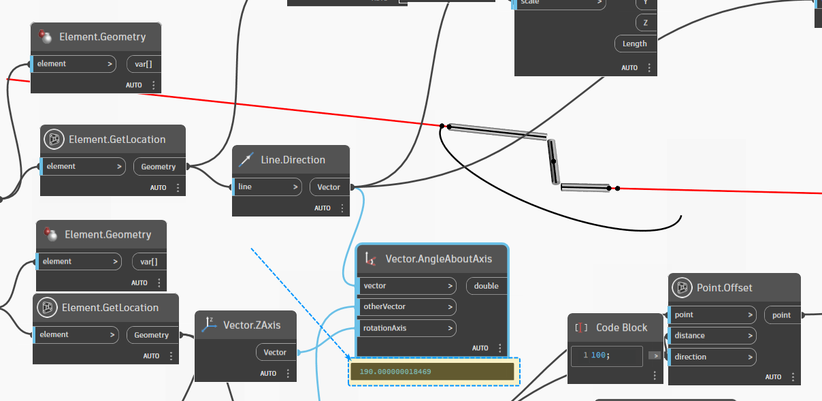Viewport: 822px width, 401px height.
Task: Click the Code Block node icon
Action: (x=581, y=327)
